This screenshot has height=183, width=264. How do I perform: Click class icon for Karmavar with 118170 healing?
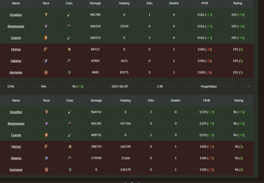[69, 170]
